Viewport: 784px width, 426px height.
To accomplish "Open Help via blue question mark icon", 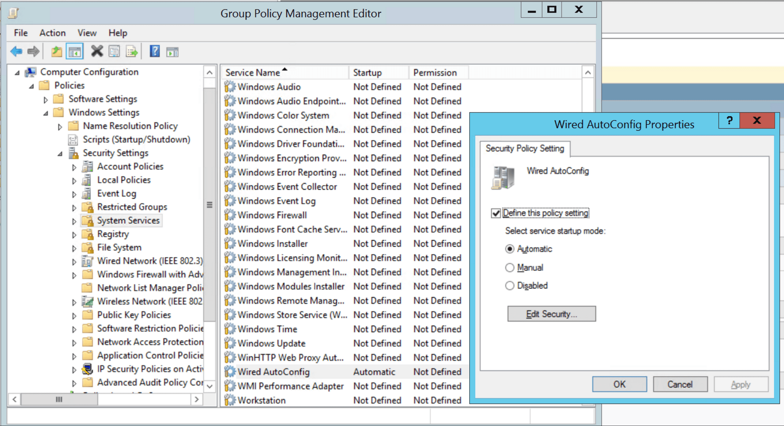I will coord(155,51).
